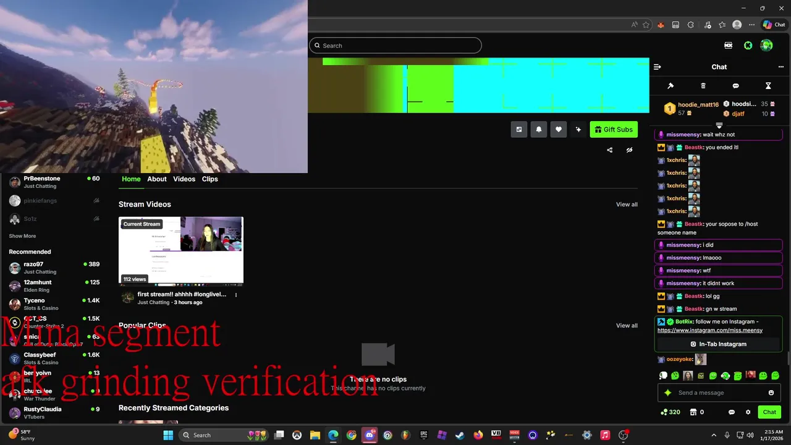The height and width of the screenshot is (445, 791).
Task: Click channel points balance 320
Action: tap(670, 412)
